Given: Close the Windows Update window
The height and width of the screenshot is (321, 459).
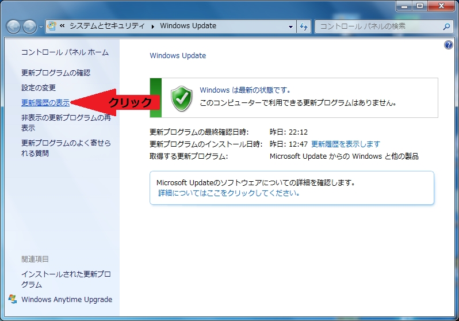Looking at the screenshot, I should pos(441,6).
